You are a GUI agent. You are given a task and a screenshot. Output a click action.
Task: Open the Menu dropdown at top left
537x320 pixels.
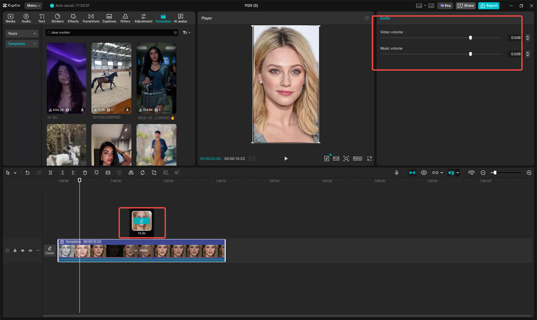click(x=33, y=5)
